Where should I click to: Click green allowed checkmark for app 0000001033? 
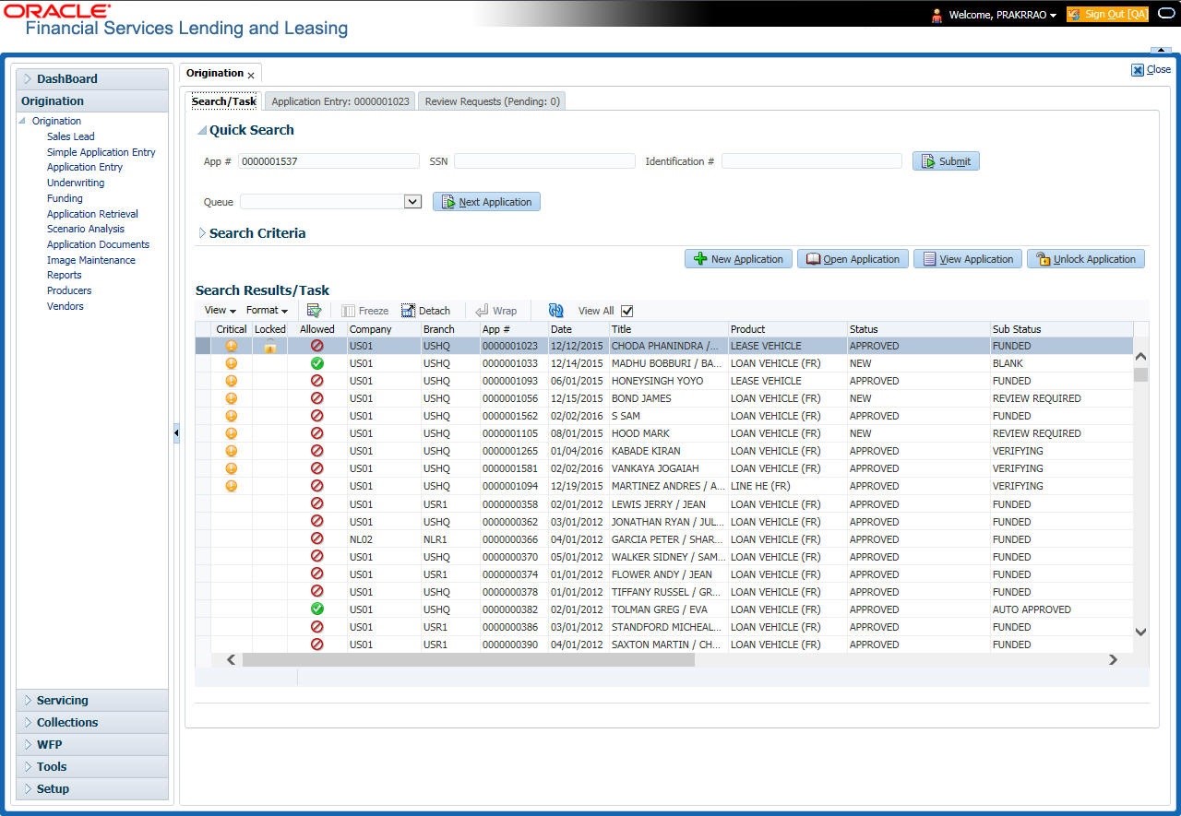click(x=317, y=363)
